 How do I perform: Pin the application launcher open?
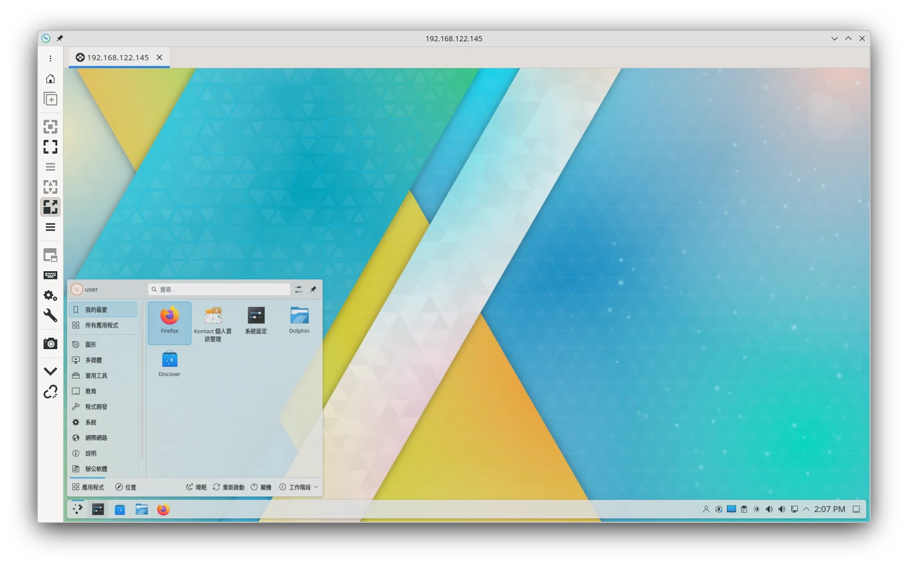[313, 290]
